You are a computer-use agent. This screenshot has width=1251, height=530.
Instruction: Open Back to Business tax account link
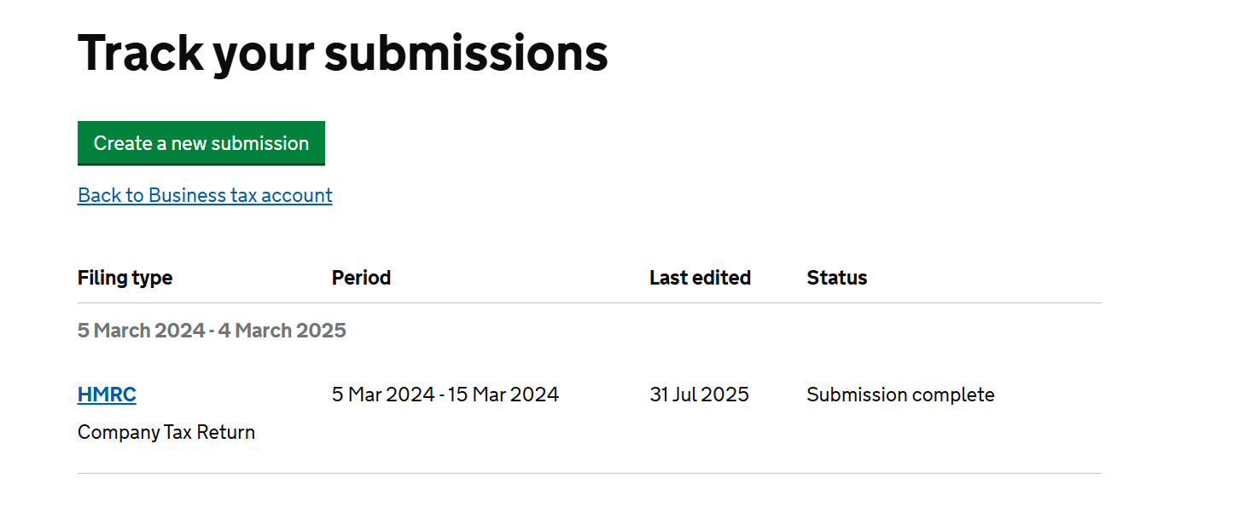[205, 195]
